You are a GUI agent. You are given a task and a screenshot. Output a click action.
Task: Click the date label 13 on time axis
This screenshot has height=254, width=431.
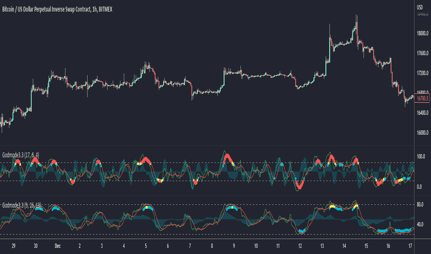click(x=322, y=246)
